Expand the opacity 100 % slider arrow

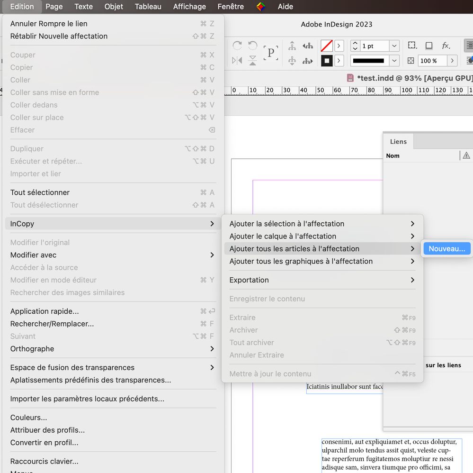click(x=453, y=61)
